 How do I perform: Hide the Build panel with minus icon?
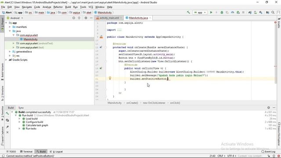point(274,108)
